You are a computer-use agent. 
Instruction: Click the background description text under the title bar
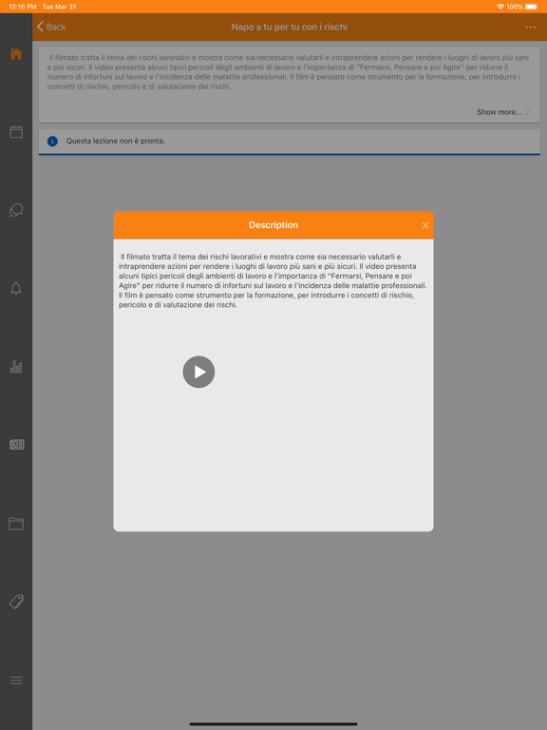[289, 71]
